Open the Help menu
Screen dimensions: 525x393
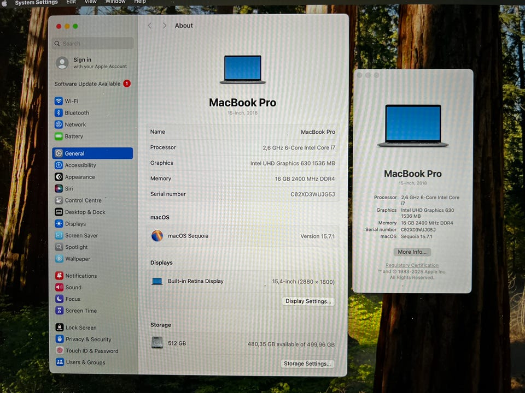tap(140, 2)
